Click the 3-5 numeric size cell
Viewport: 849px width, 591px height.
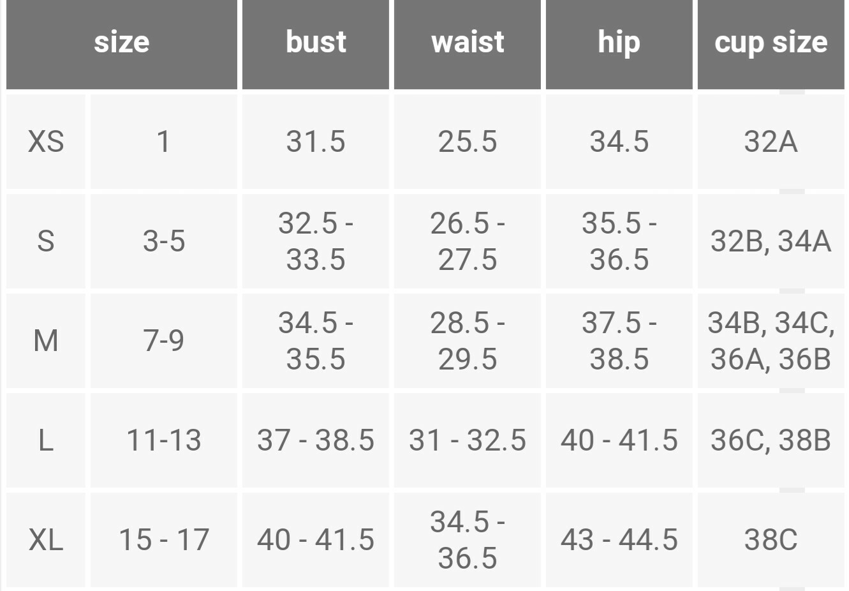pyautogui.click(x=164, y=241)
